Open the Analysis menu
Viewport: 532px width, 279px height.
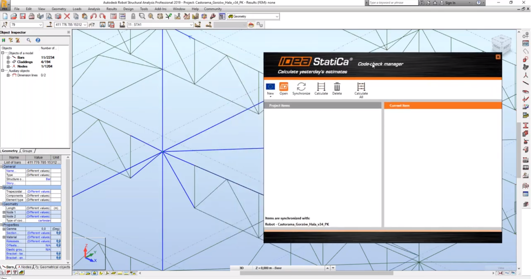(94, 9)
